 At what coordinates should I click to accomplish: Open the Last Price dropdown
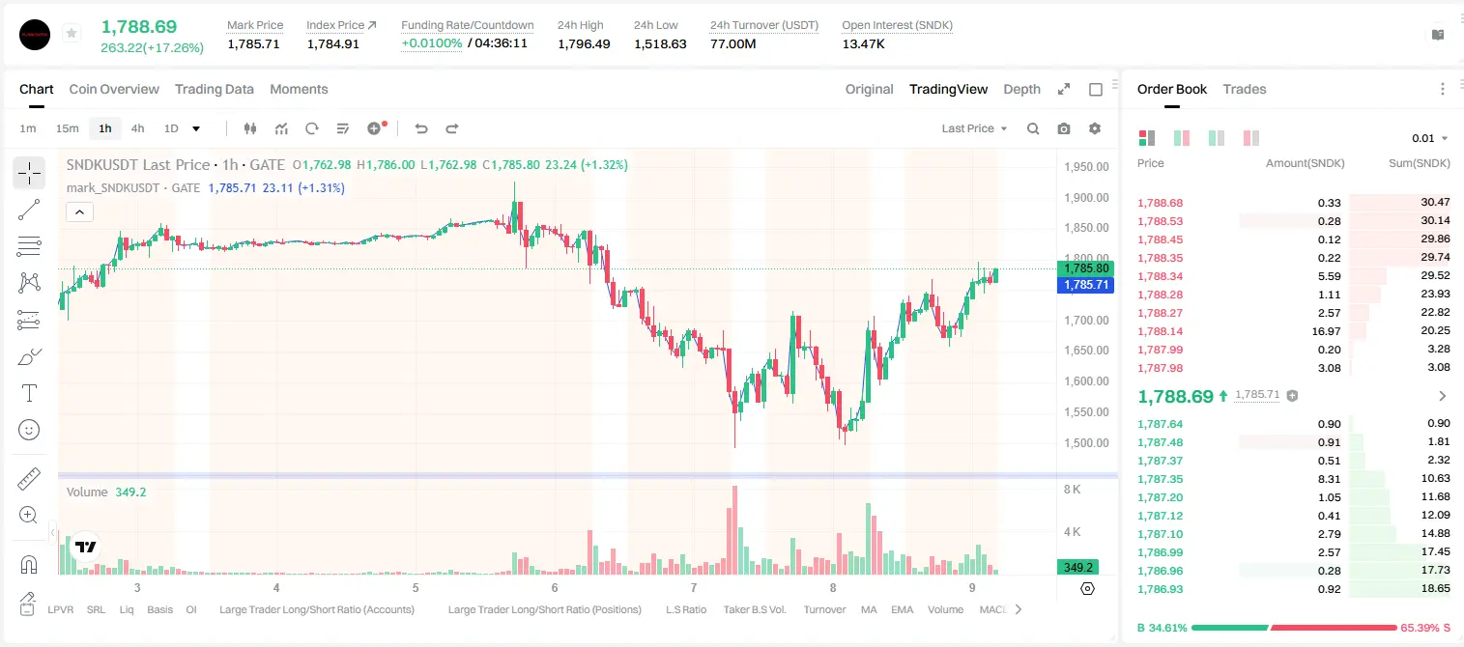click(x=974, y=128)
